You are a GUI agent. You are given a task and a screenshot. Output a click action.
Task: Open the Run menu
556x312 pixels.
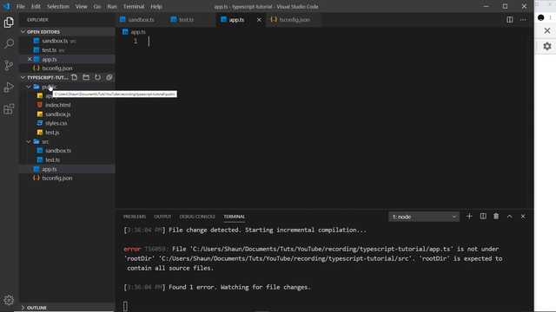(112, 6)
